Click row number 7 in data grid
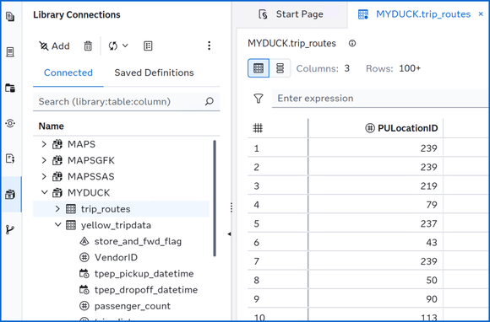The width and height of the screenshot is (490, 322). (x=257, y=261)
